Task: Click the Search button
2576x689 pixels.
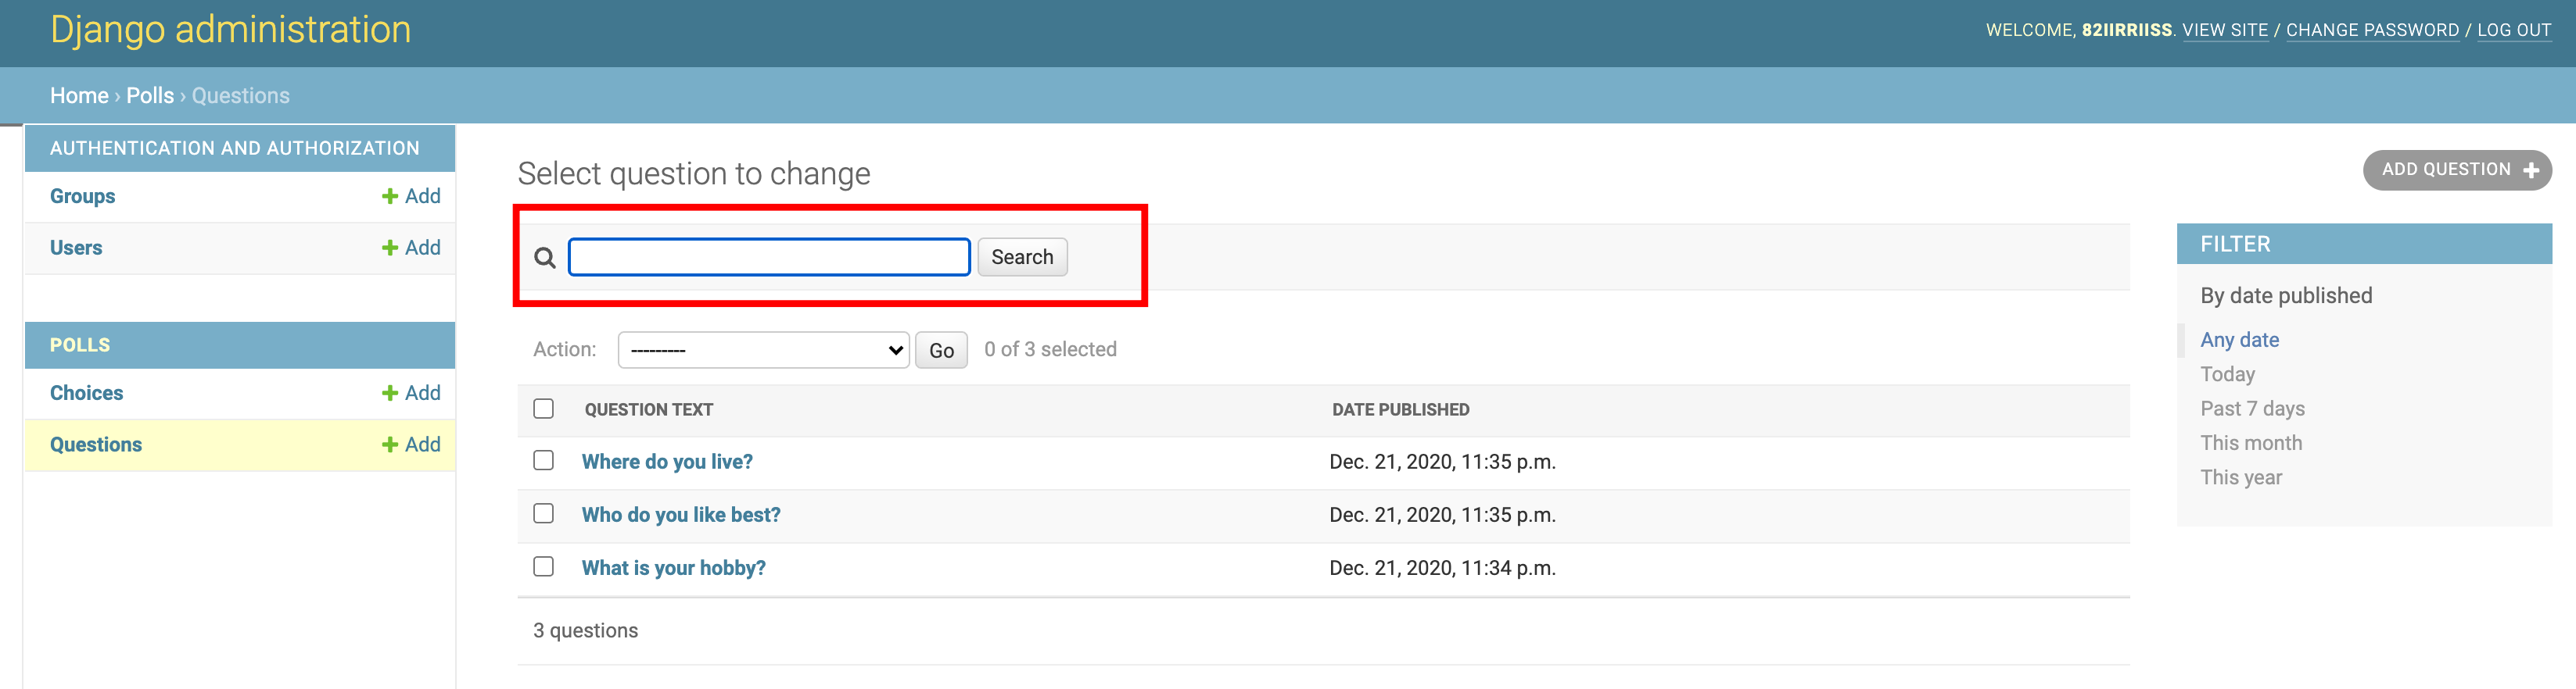Action: pyautogui.click(x=1022, y=257)
